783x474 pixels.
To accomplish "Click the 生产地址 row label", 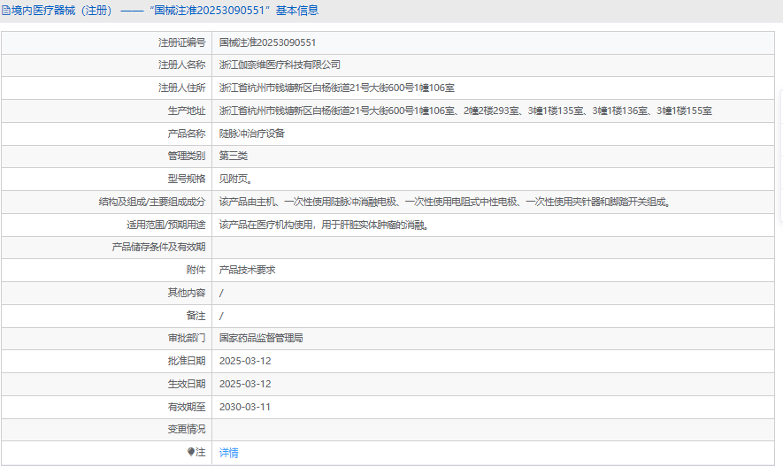I will pyautogui.click(x=187, y=111).
